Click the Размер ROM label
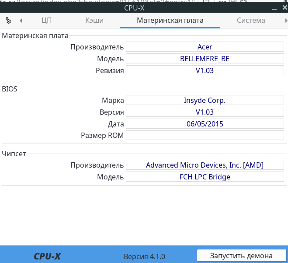Screen dimensions: 288x263 (x=102, y=136)
